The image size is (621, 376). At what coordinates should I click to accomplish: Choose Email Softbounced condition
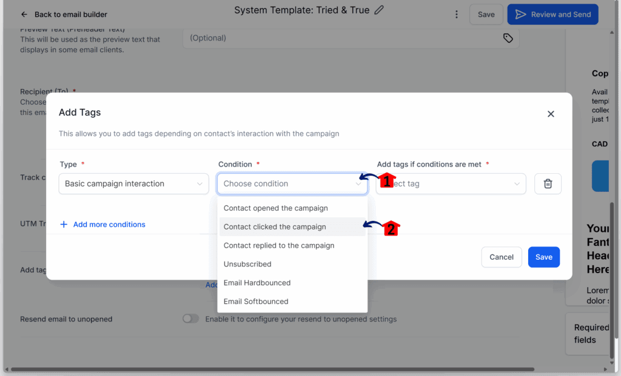tap(256, 302)
